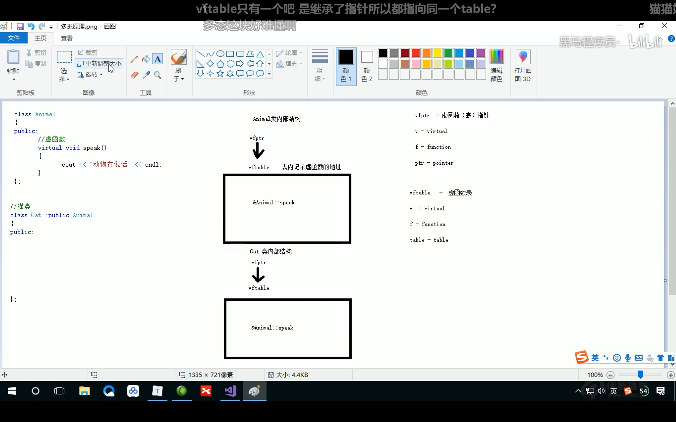Pick the Eraser tool
The width and height of the screenshot is (676, 422).
(134, 75)
